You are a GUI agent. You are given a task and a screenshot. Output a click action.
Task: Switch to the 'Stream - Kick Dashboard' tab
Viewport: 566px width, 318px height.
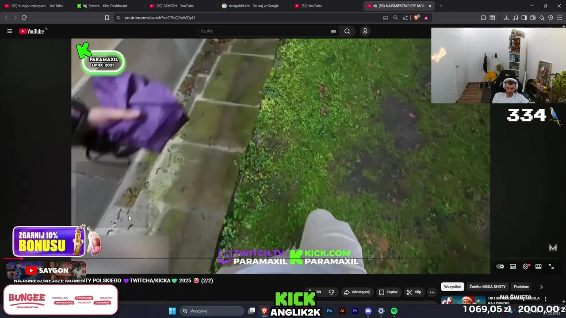[108, 6]
